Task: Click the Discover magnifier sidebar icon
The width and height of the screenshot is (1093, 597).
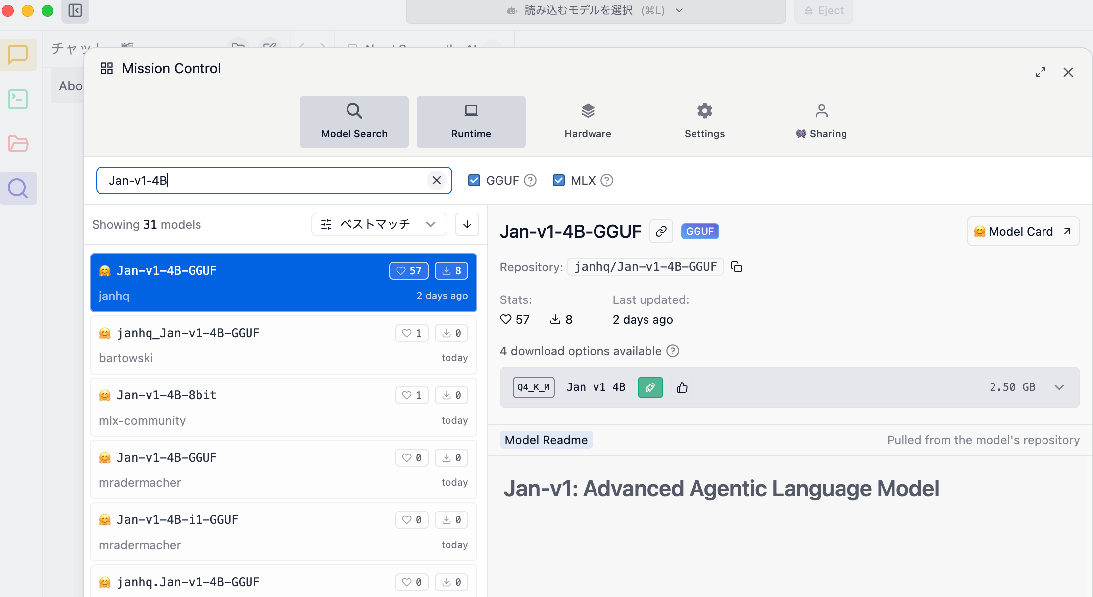Action: coord(18,188)
